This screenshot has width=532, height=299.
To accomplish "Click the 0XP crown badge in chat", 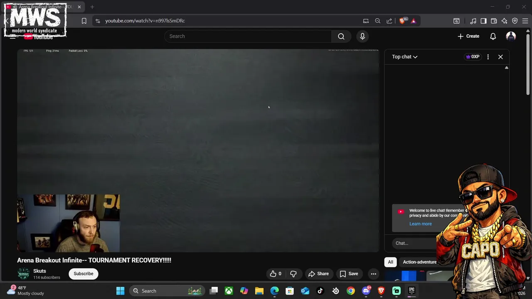I will 473,57.
